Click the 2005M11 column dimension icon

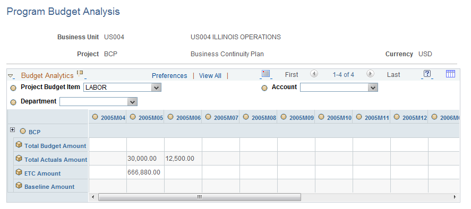tap(358, 117)
